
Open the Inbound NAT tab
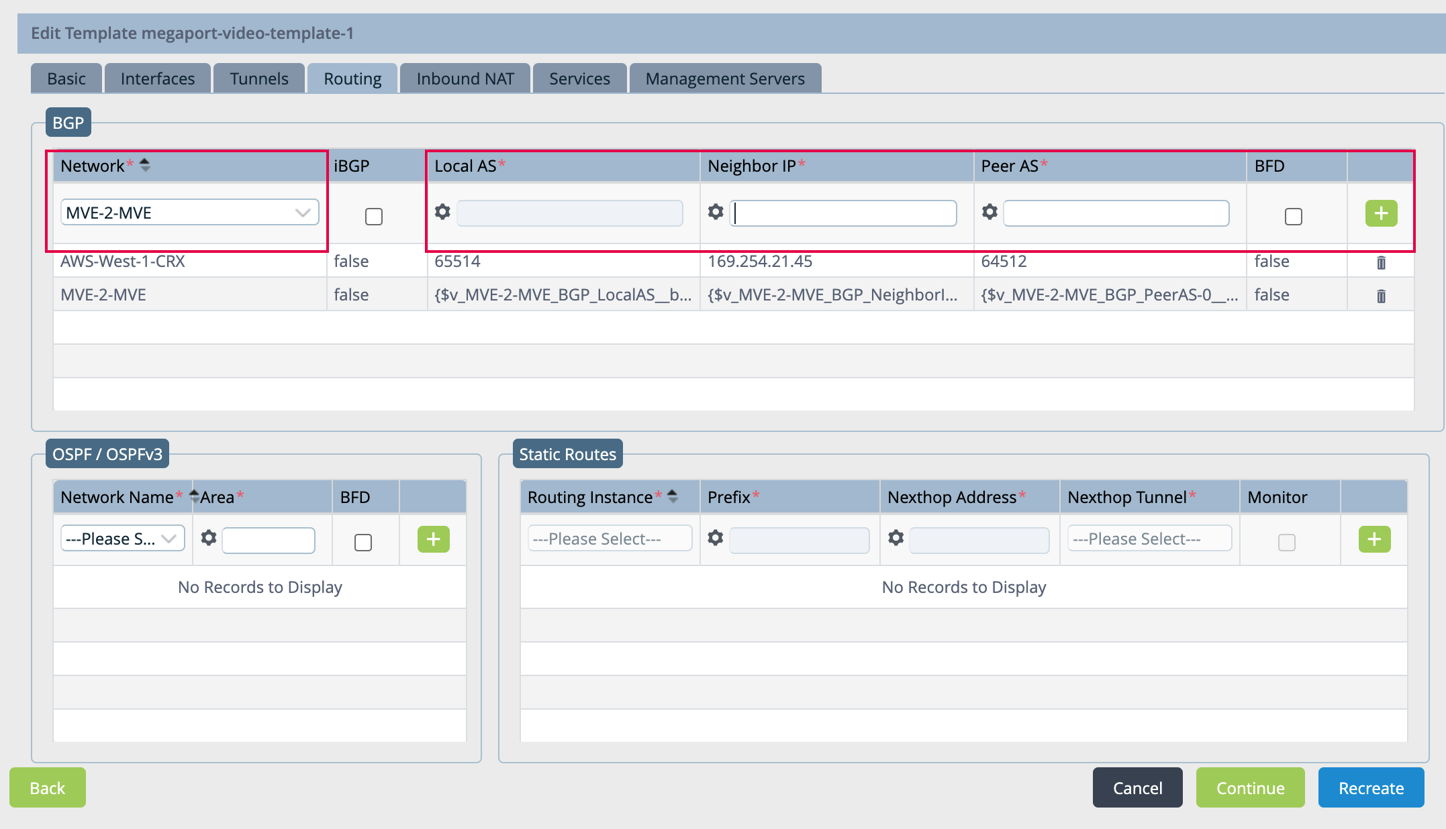click(465, 78)
